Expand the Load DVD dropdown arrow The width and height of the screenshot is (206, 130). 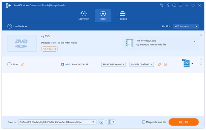[26, 27]
